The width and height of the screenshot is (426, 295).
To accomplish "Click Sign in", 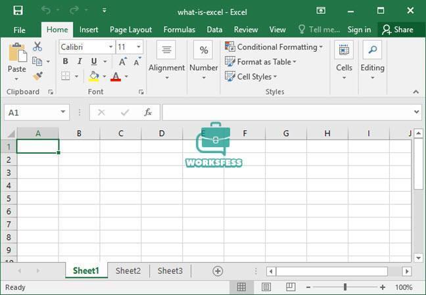I will (x=359, y=30).
